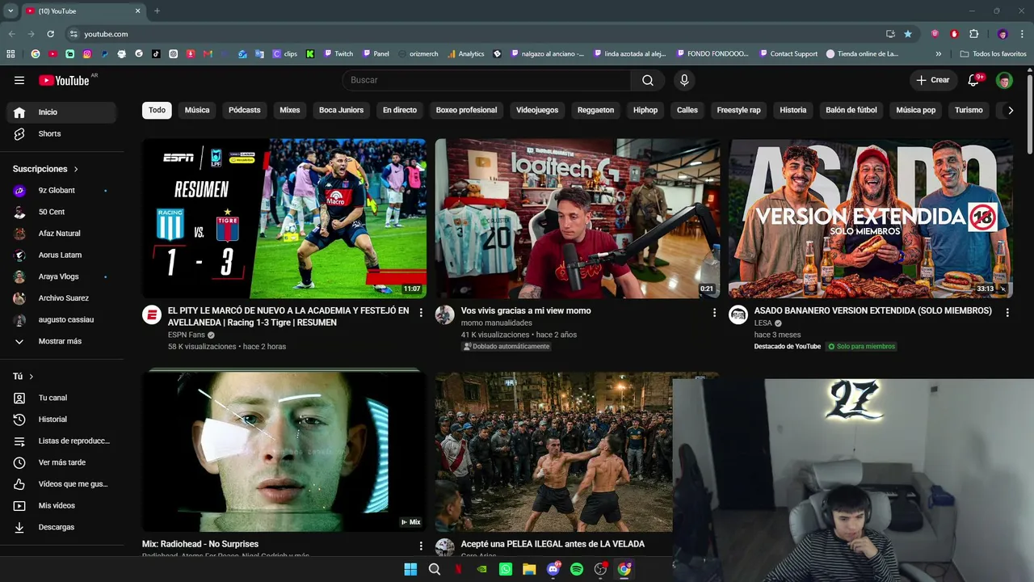Show more category chips with arrow
The image size is (1034, 582).
tap(1010, 110)
